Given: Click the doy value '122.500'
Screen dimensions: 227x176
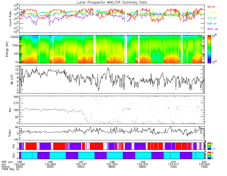Looking at the screenshot, I should click(x=204, y=164).
